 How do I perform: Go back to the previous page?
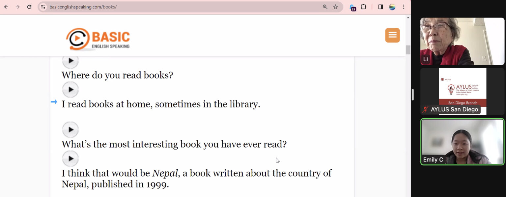(x=6, y=7)
